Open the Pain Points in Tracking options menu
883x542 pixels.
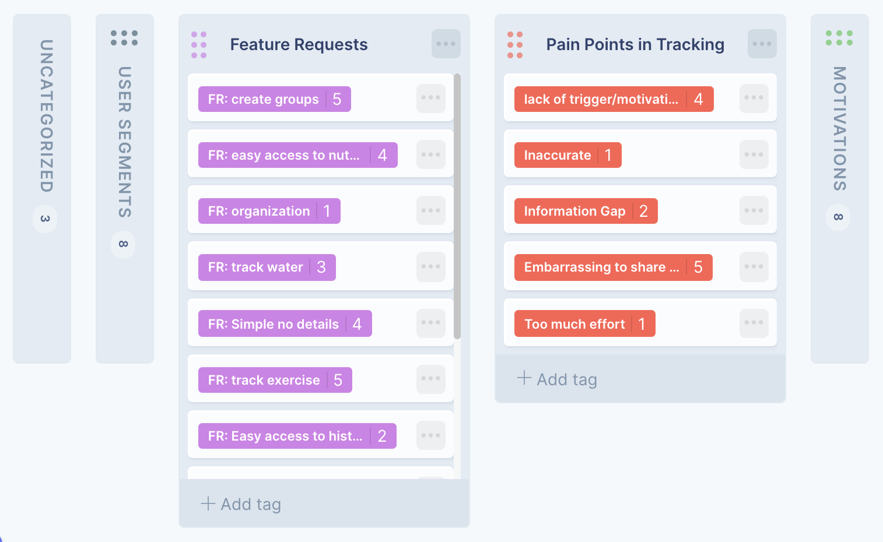click(x=762, y=44)
